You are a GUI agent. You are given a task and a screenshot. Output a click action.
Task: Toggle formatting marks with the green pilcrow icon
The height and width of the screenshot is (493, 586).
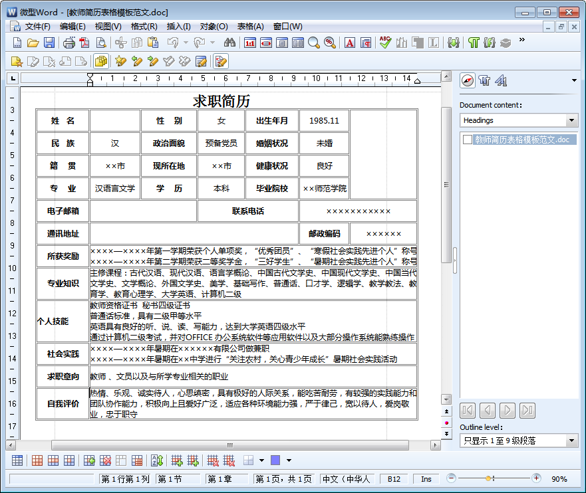click(x=474, y=43)
